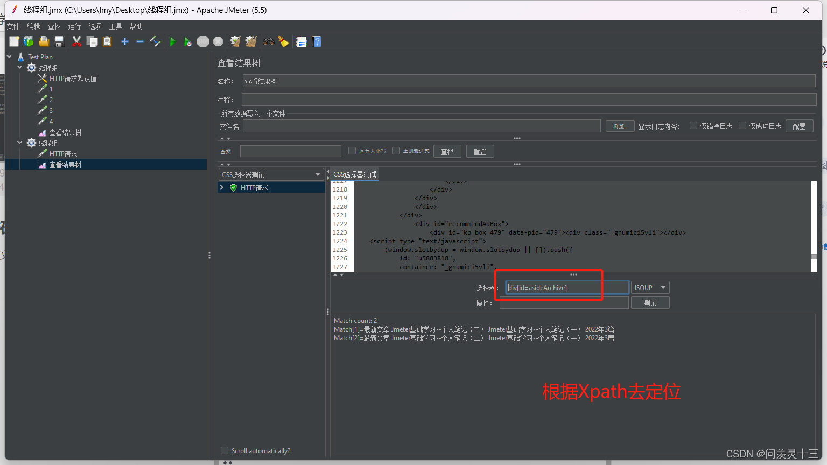Image resolution: width=827 pixels, height=465 pixels.
Task: Select 查看结果树 under first 线程组
Action: pos(65,132)
